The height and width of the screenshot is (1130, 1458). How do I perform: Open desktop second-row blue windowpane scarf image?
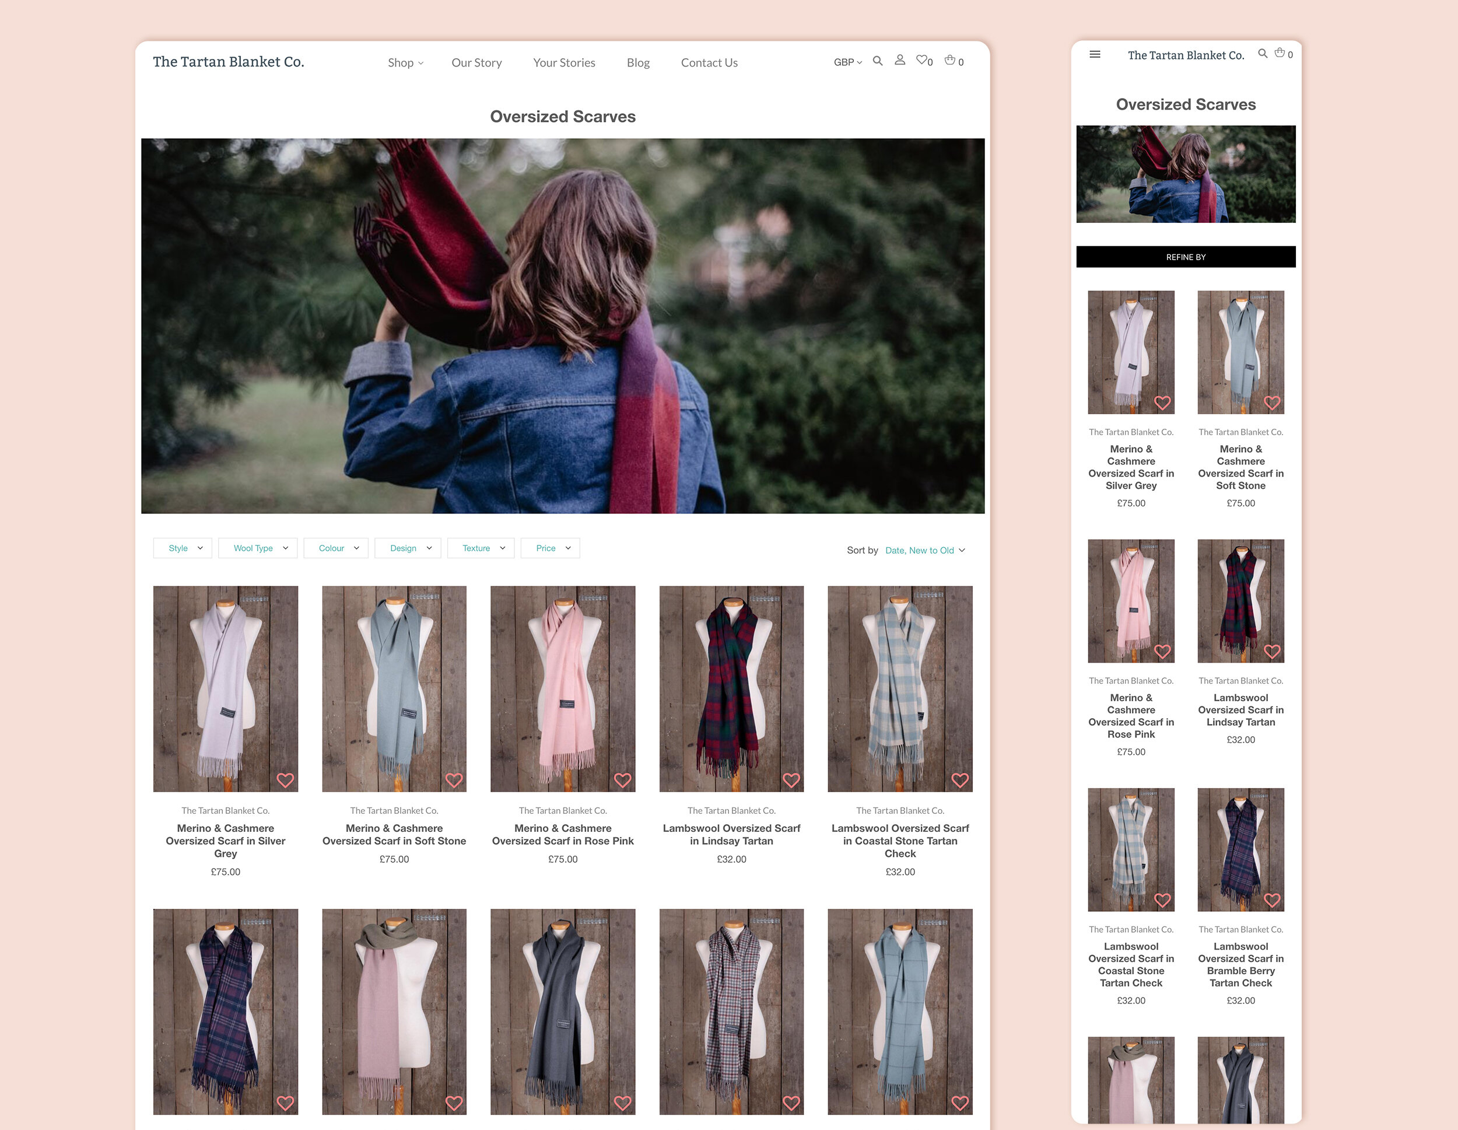coord(900,1012)
